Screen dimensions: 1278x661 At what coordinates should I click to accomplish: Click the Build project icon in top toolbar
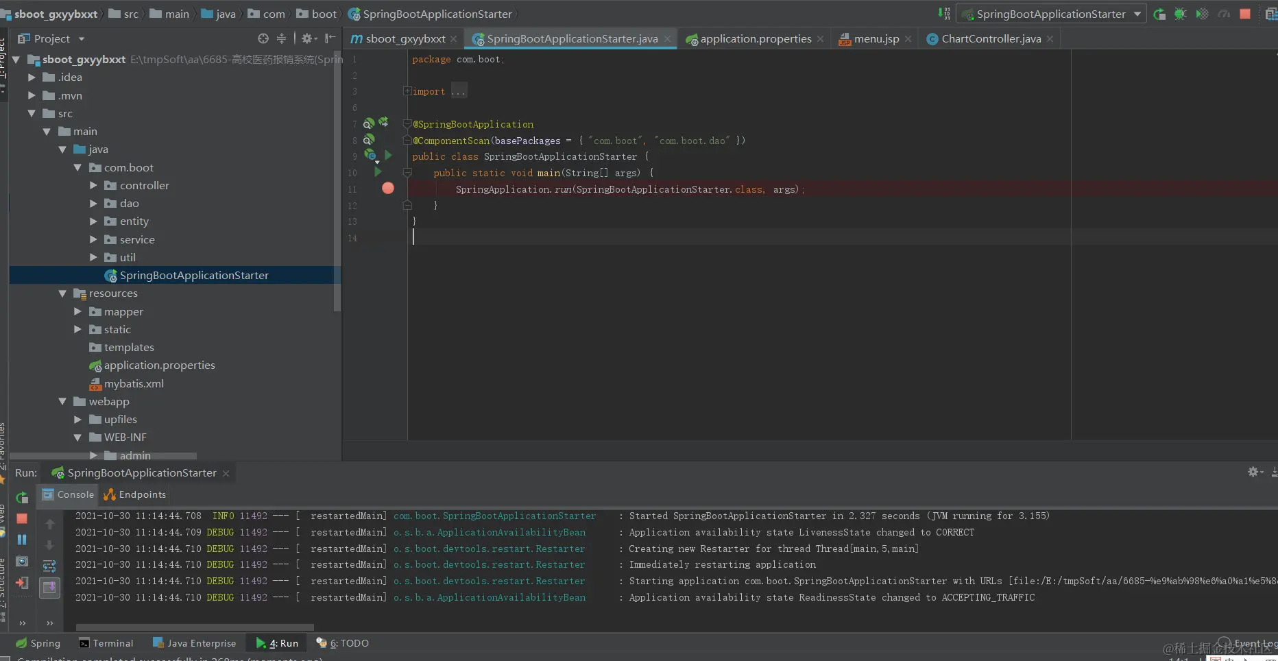(944, 14)
